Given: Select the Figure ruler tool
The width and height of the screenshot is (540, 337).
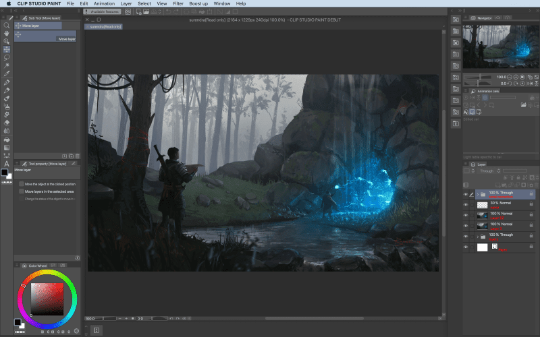Looking at the screenshot, I should click(6, 156).
